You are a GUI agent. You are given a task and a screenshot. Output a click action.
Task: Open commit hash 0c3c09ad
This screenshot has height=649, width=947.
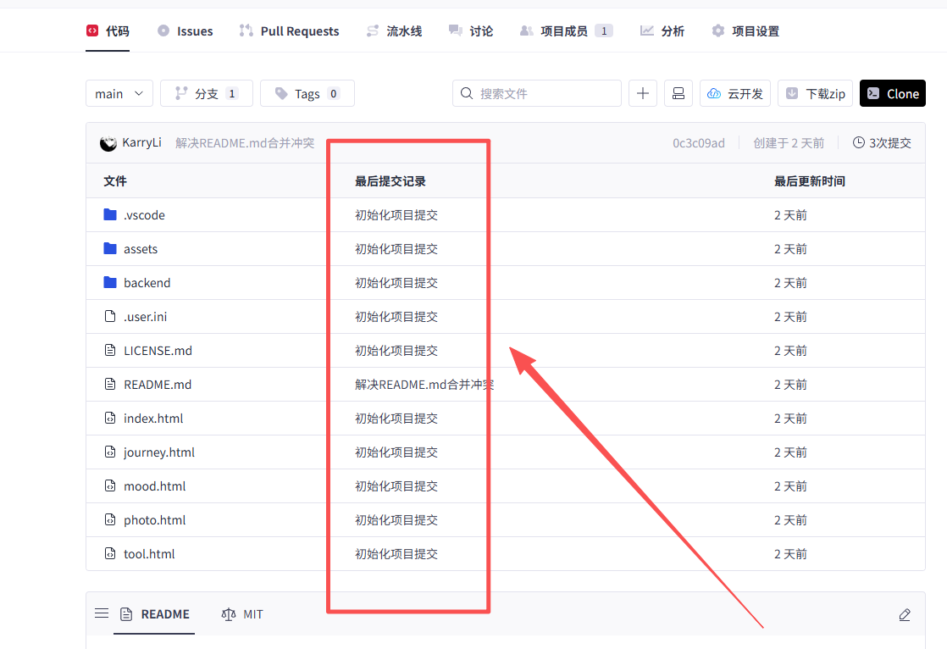[x=699, y=143]
